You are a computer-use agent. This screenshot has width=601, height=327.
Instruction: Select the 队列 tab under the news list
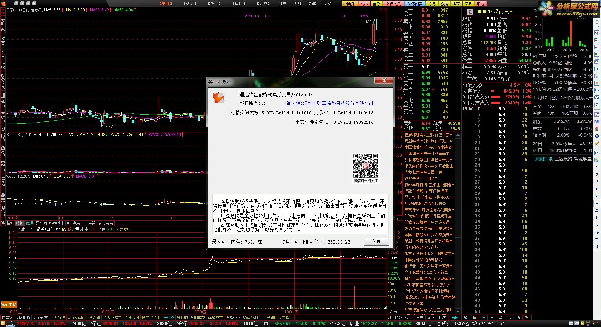[x=408, y=318]
